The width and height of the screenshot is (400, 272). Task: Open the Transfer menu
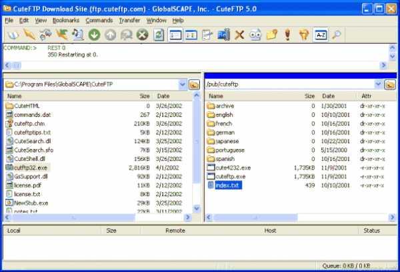pyautogui.click(x=129, y=21)
